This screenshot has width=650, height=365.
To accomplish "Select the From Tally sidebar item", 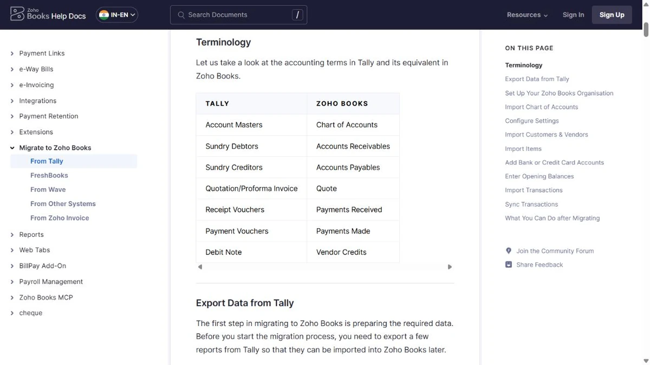I will pos(74,161).
